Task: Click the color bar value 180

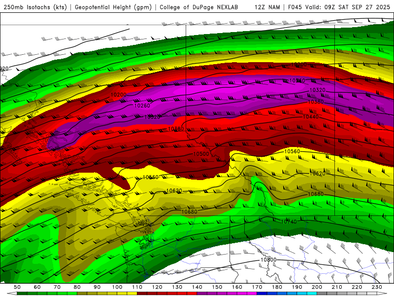Action: tap(277, 287)
